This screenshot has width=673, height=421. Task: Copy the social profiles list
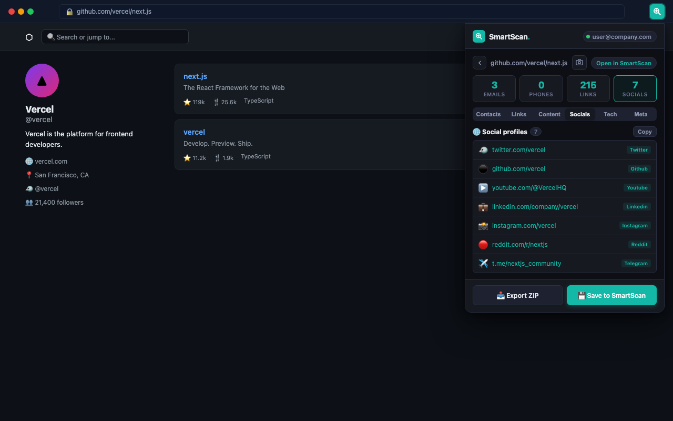click(645, 132)
